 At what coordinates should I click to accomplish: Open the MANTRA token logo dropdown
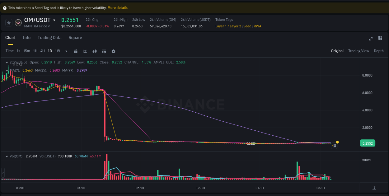(18, 22)
